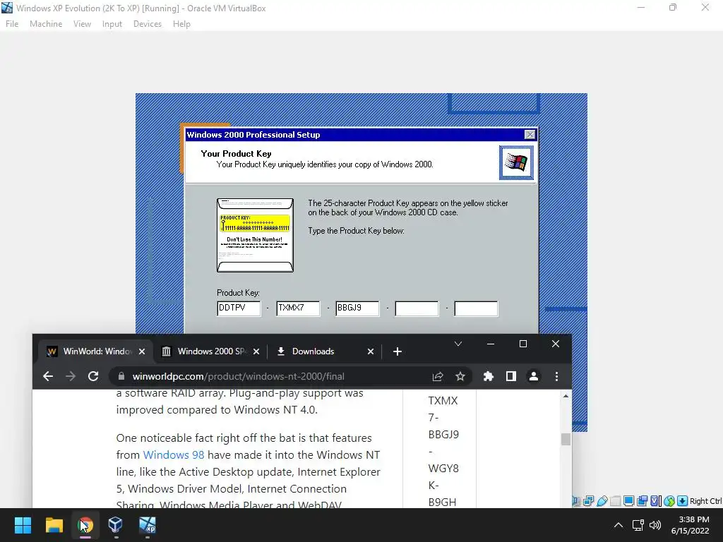
Task: Click the product key sticker illustration
Action: [255, 235]
